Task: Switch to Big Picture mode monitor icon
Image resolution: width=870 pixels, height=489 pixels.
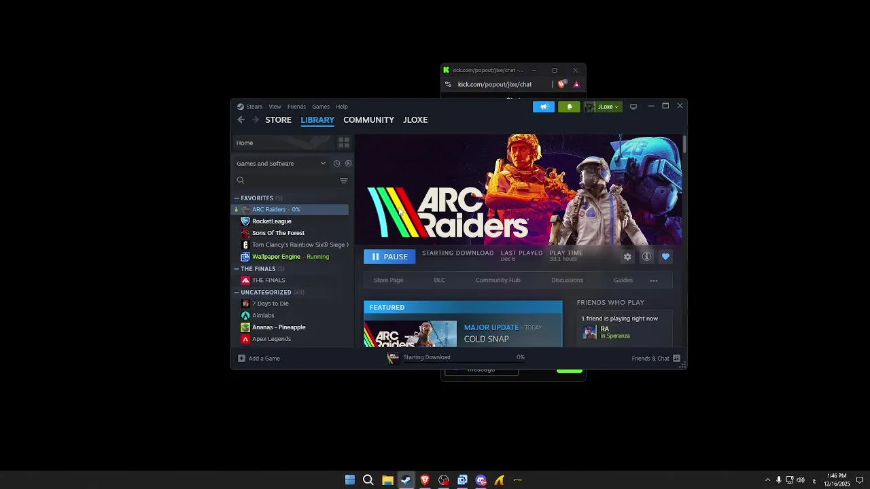Action: (x=633, y=107)
